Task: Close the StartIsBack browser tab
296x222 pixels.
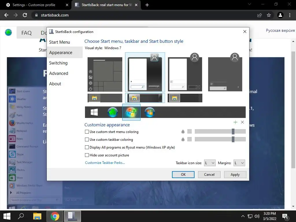Action: click(136, 5)
